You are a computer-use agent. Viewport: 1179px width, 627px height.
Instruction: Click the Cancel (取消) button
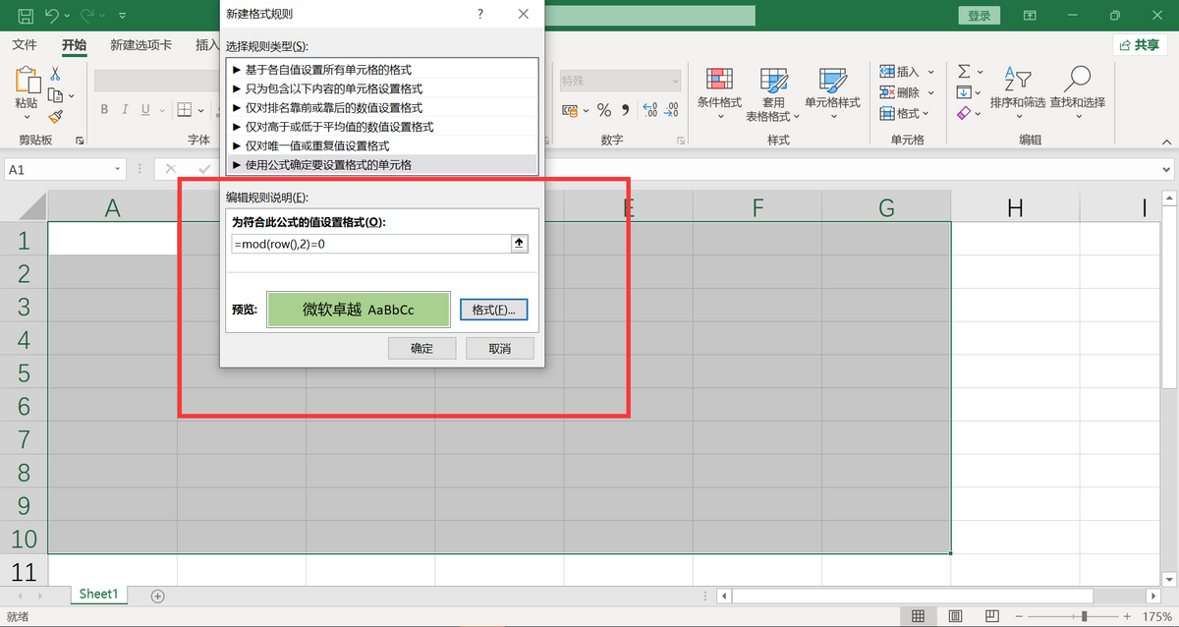(499, 348)
